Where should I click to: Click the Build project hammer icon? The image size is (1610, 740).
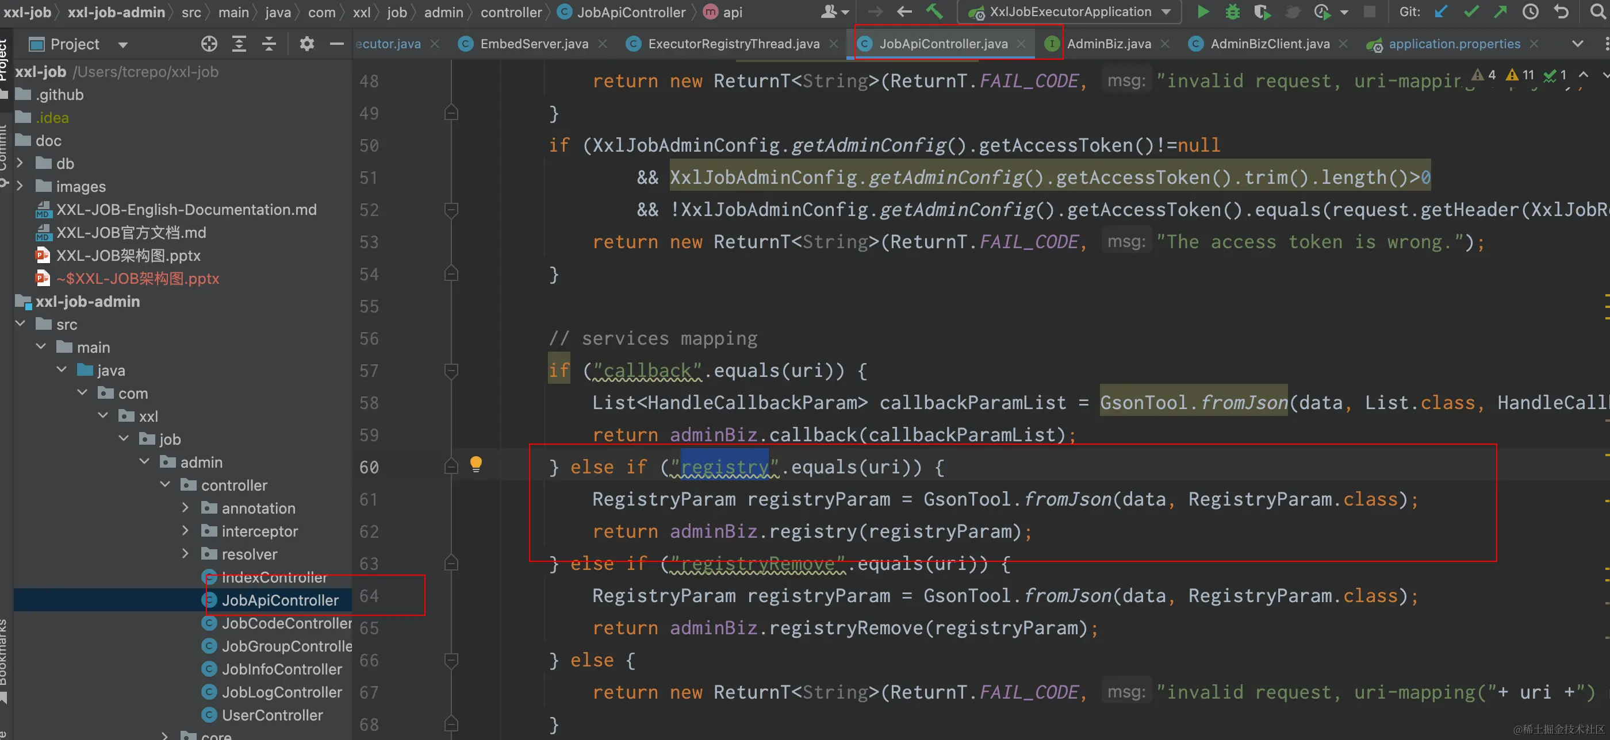[934, 12]
